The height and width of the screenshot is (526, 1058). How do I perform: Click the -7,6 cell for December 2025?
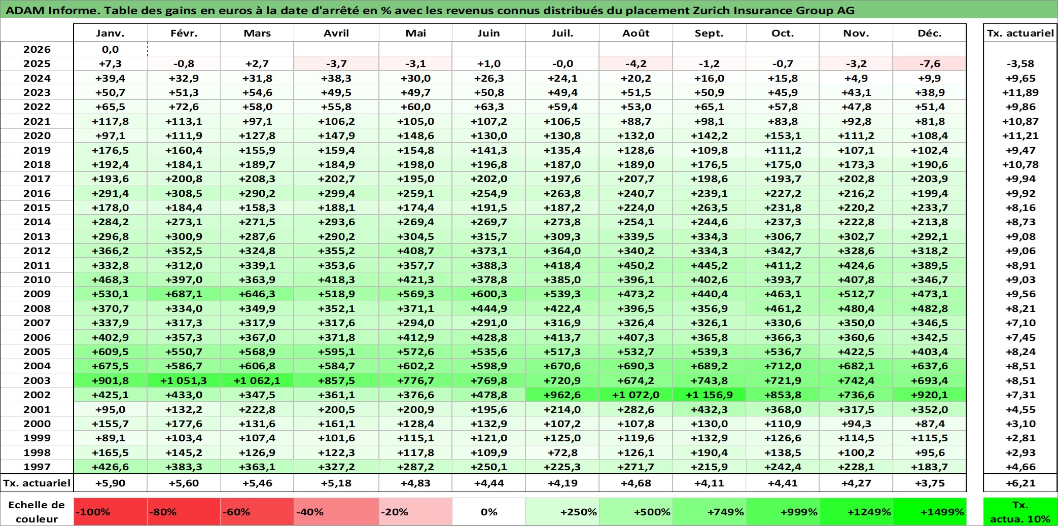[930, 63]
